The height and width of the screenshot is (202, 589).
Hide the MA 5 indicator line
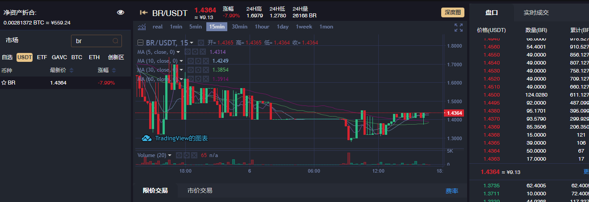pyautogui.click(x=188, y=52)
